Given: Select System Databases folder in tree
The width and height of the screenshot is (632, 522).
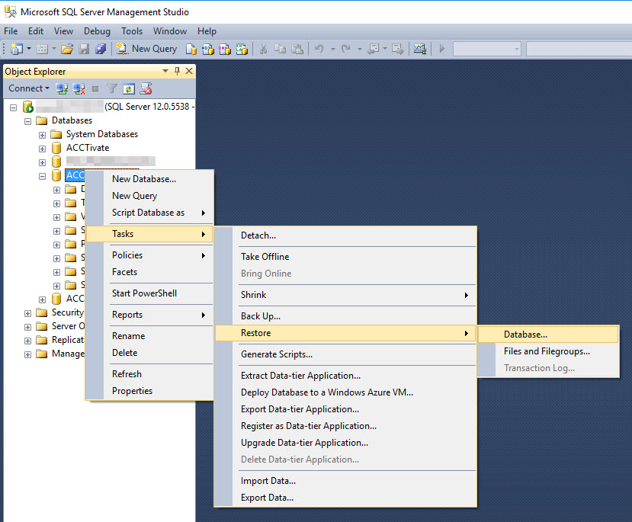Looking at the screenshot, I should pyautogui.click(x=102, y=134).
